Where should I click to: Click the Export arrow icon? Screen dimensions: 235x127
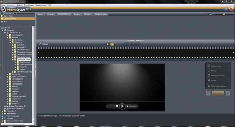tap(209, 80)
